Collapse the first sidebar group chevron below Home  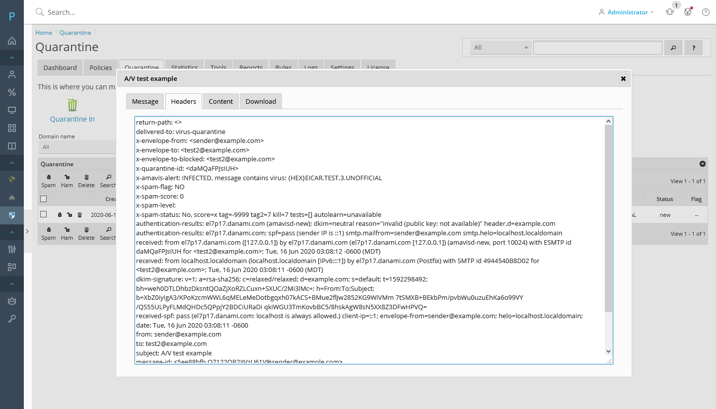point(12,58)
